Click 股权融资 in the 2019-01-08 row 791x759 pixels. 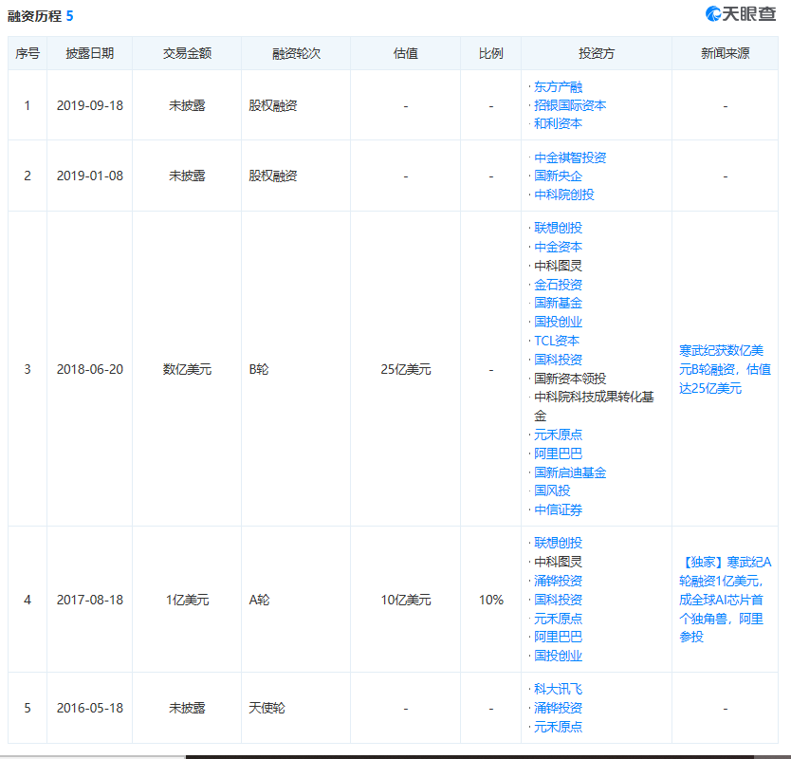[x=273, y=176]
